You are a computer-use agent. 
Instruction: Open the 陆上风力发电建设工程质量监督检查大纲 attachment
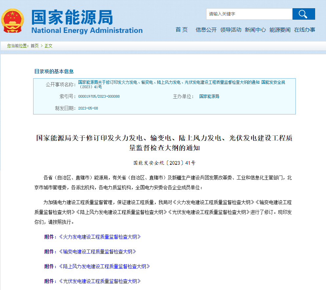tap(104, 266)
